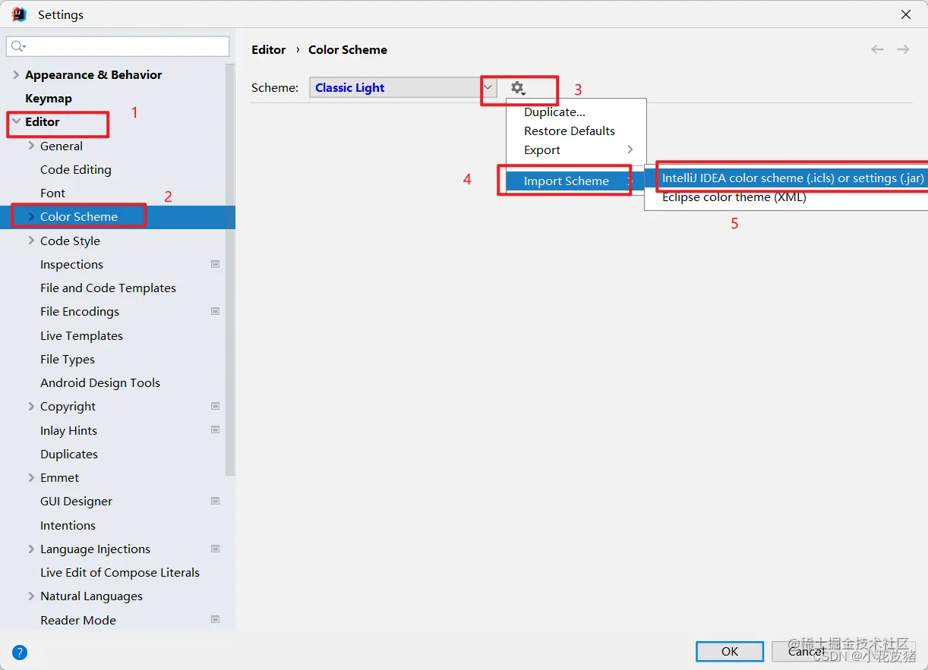The image size is (928, 670).
Task: Click the IntelliJ logo in title bar
Action: [20, 14]
